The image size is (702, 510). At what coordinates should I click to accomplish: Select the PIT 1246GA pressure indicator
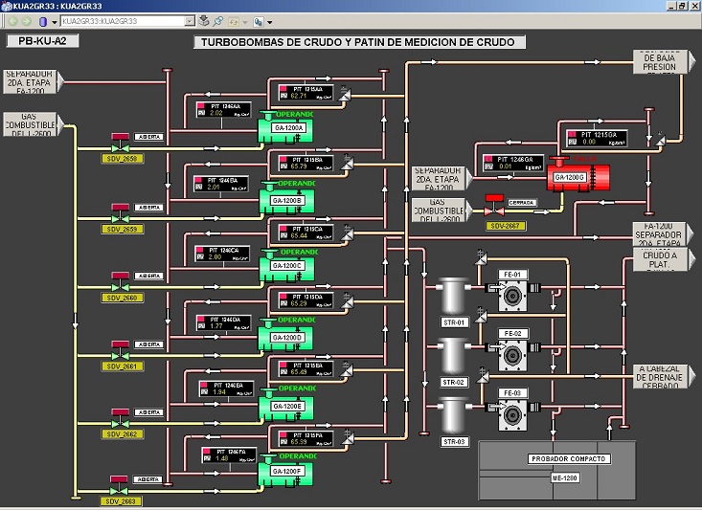(512, 163)
